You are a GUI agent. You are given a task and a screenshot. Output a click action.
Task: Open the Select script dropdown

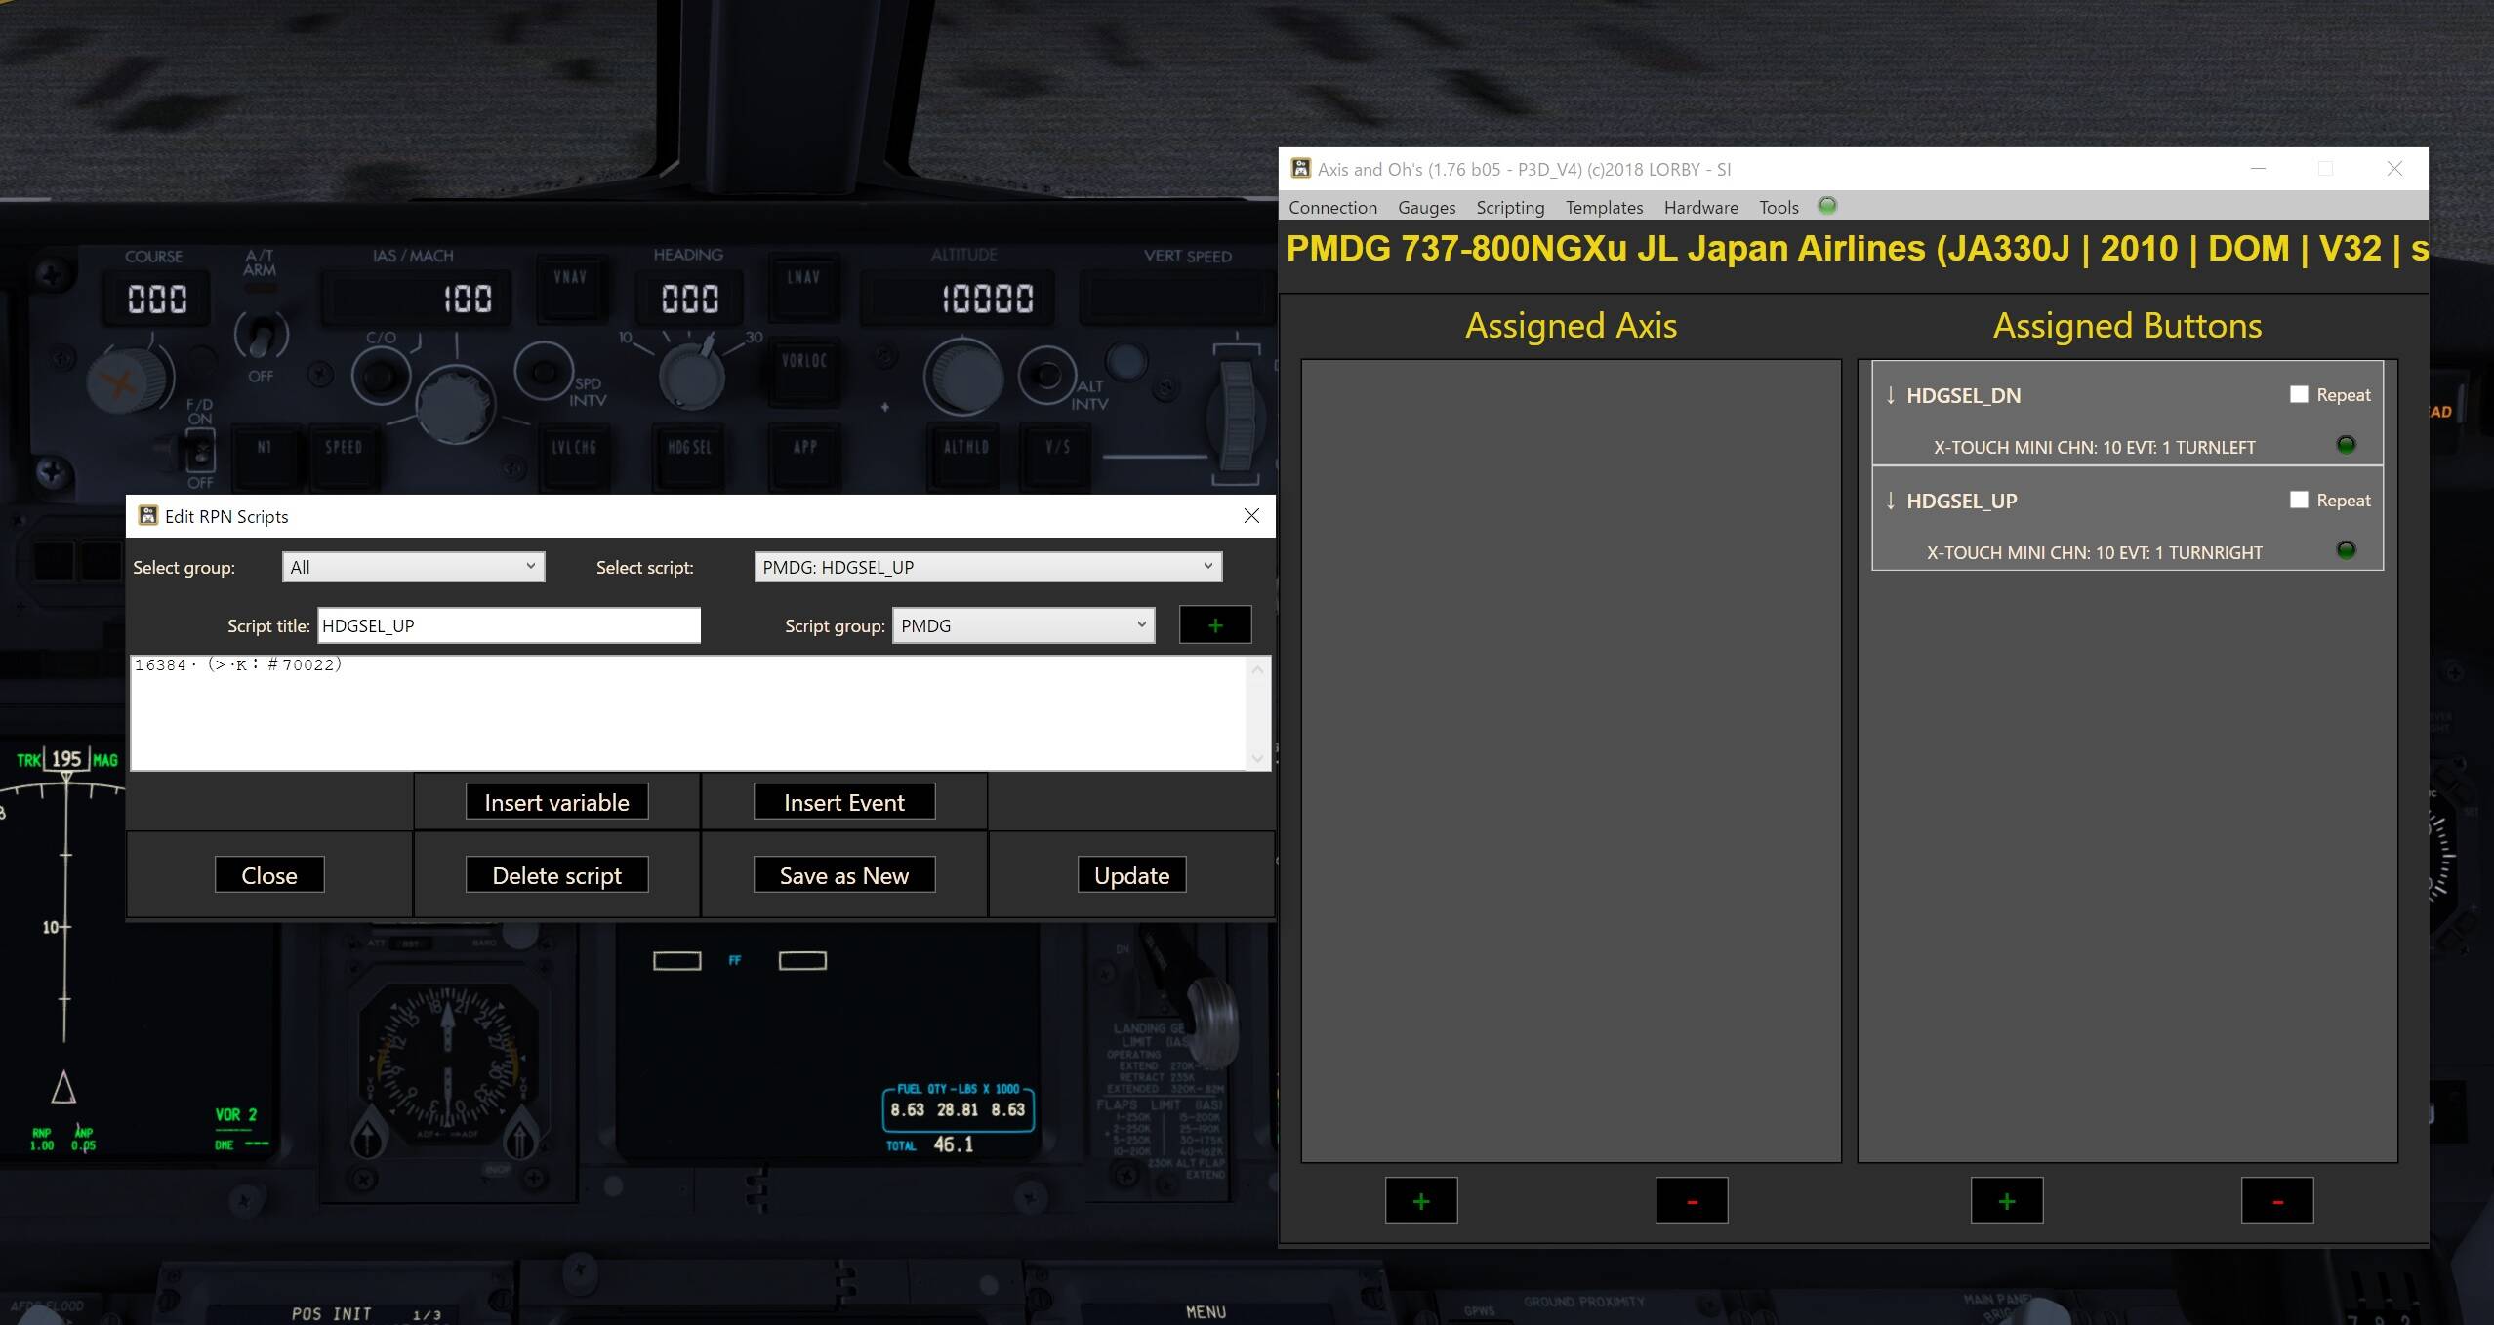pyautogui.click(x=1207, y=566)
